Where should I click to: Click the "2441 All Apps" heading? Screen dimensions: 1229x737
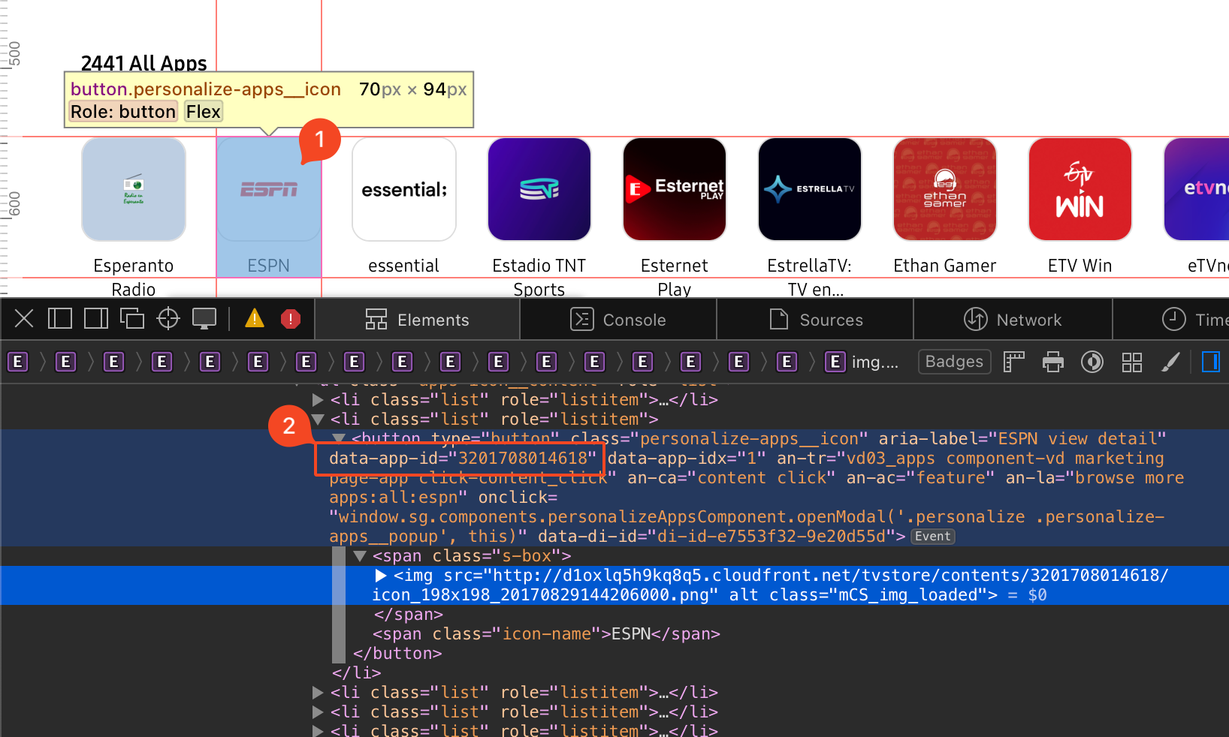(144, 63)
